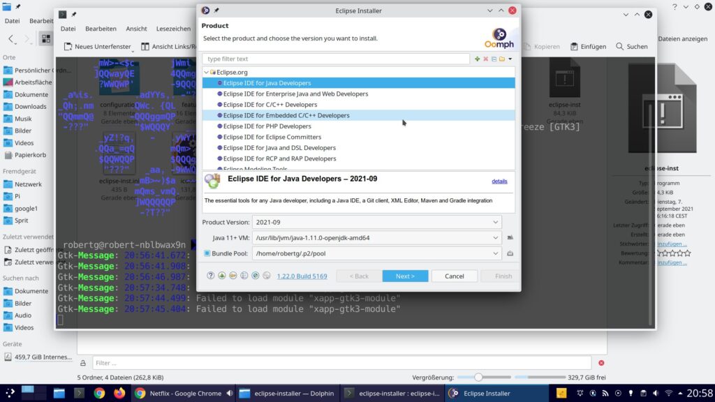Click Dolphin's Vergrößerung zoom slider
The image size is (715, 402).
[484, 378]
